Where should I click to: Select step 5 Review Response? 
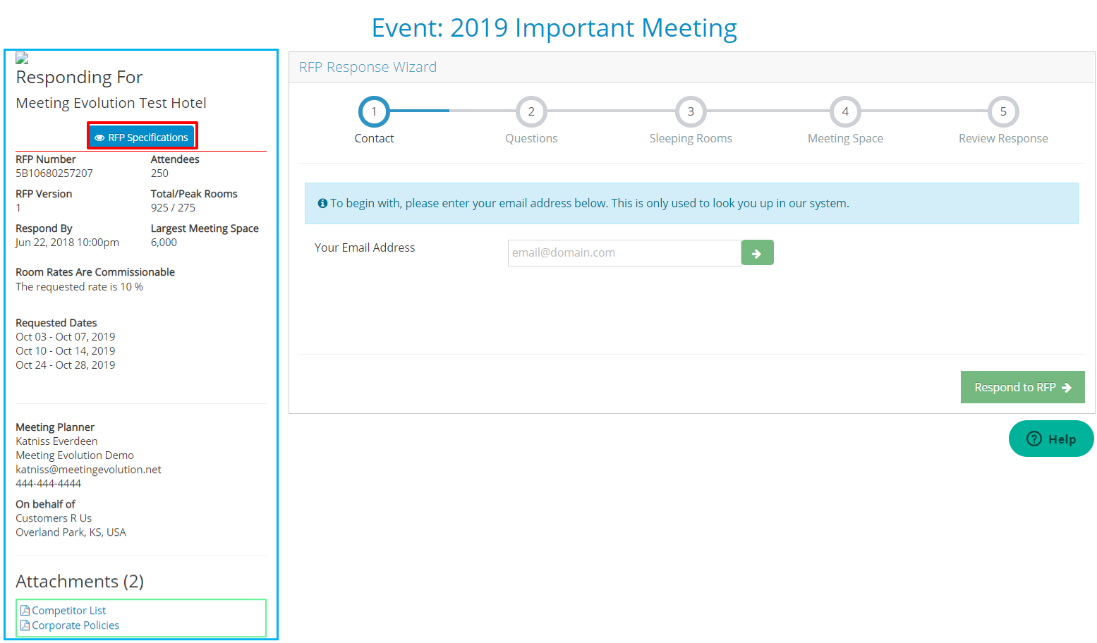tap(1002, 111)
